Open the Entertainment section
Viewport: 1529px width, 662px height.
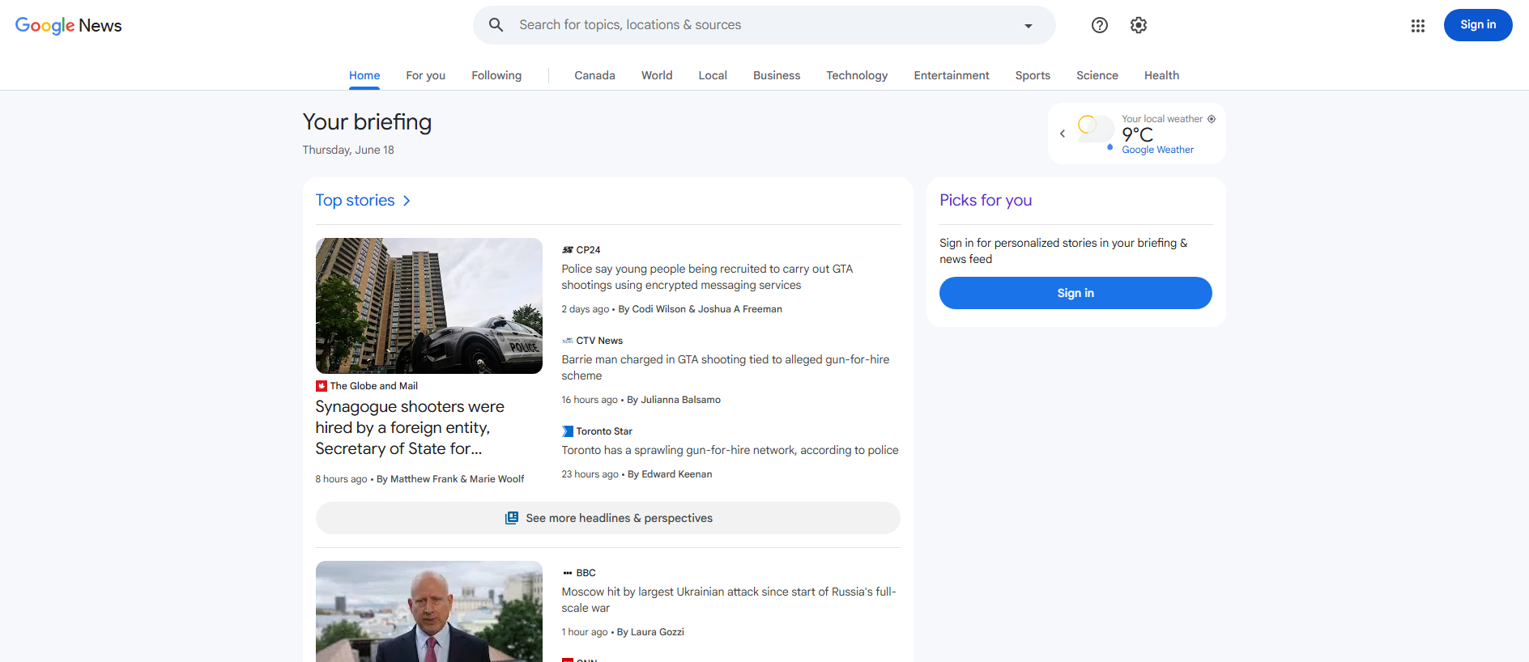coord(952,75)
